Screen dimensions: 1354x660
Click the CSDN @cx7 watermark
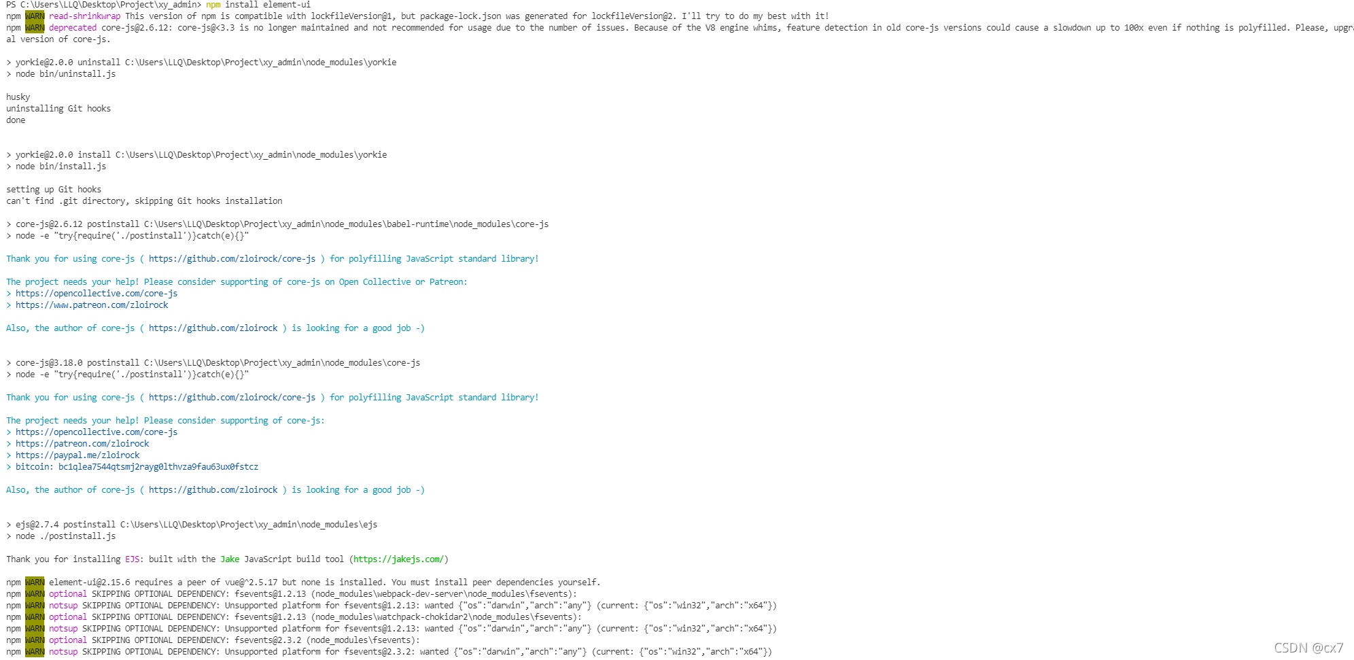pyautogui.click(x=1308, y=648)
